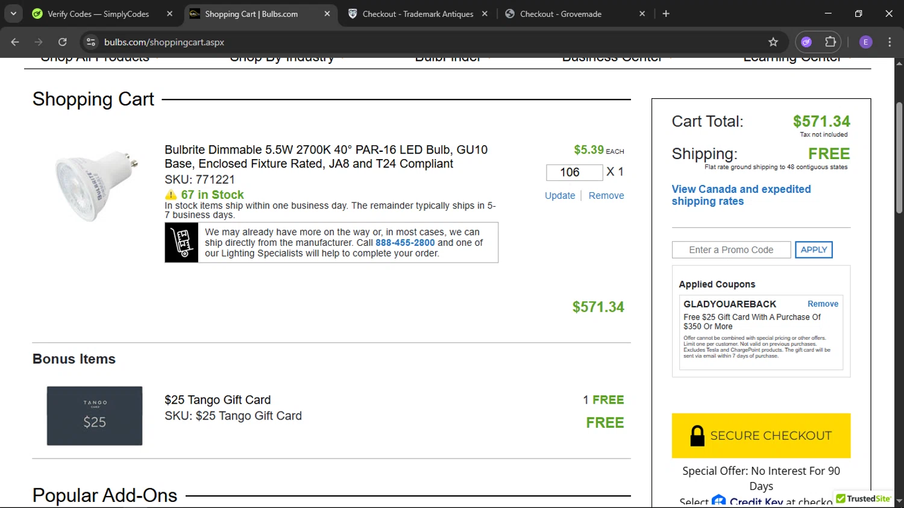Close the Shopping Cart Bulbs.com tab
The height and width of the screenshot is (508, 904).
[x=327, y=14]
